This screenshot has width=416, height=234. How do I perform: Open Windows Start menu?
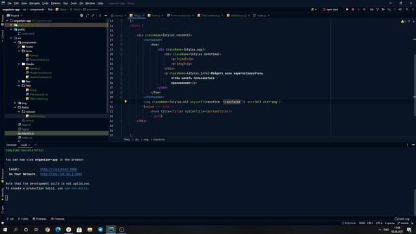tap(5, 229)
